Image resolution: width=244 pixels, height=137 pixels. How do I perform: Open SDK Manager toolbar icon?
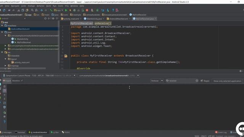point(108,10)
